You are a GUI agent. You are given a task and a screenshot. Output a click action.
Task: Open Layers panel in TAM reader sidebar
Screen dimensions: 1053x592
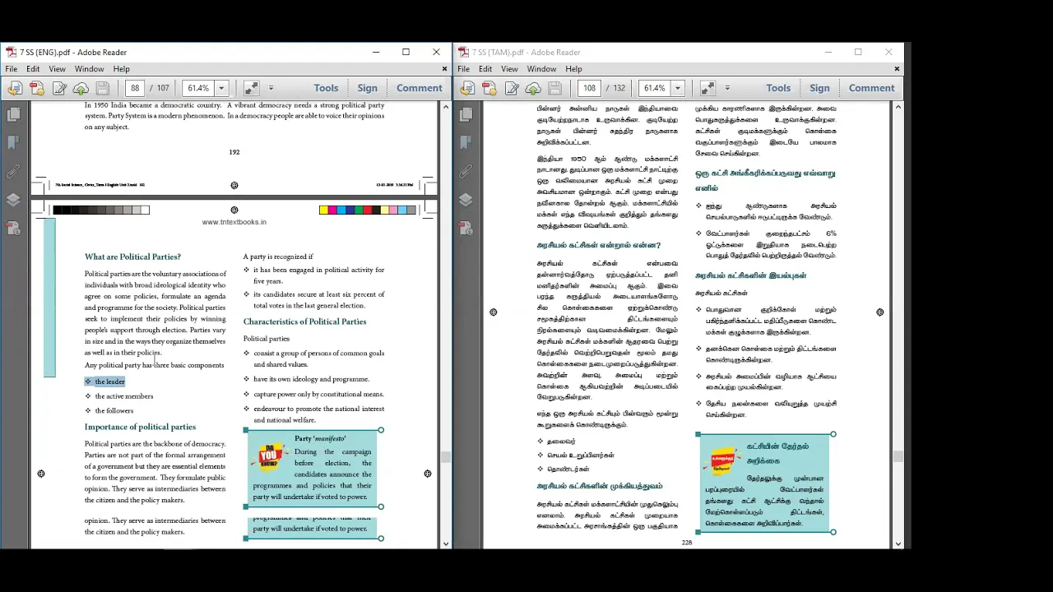tap(466, 200)
